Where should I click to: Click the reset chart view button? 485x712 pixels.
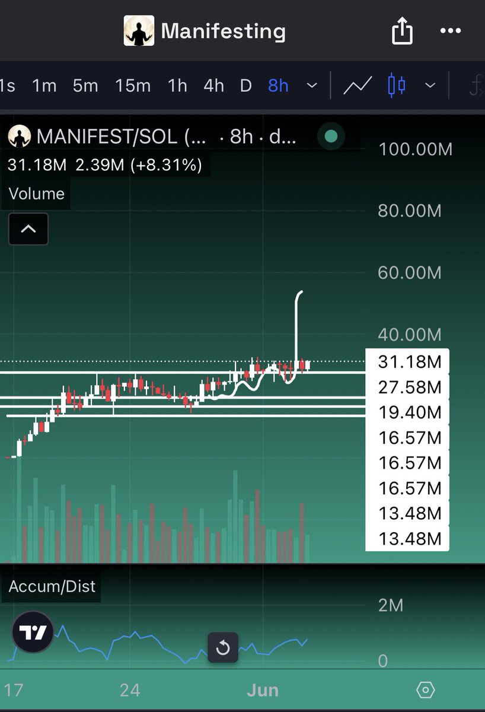(x=223, y=647)
